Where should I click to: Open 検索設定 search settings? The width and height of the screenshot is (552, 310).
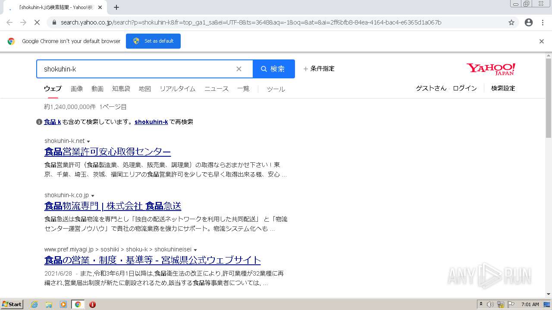tap(503, 88)
